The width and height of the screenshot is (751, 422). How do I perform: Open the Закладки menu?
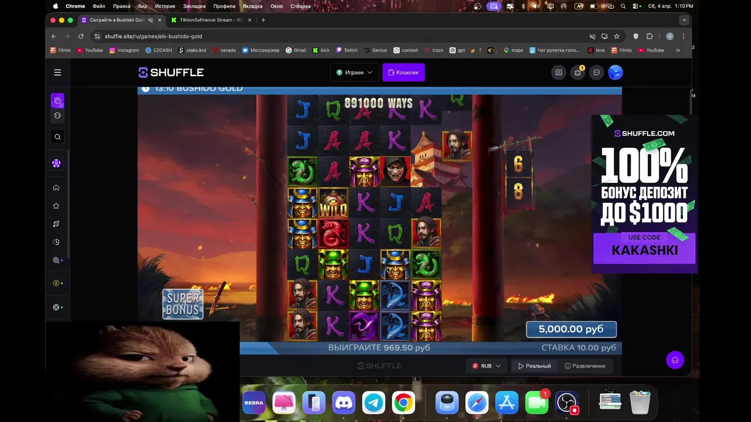tap(194, 6)
